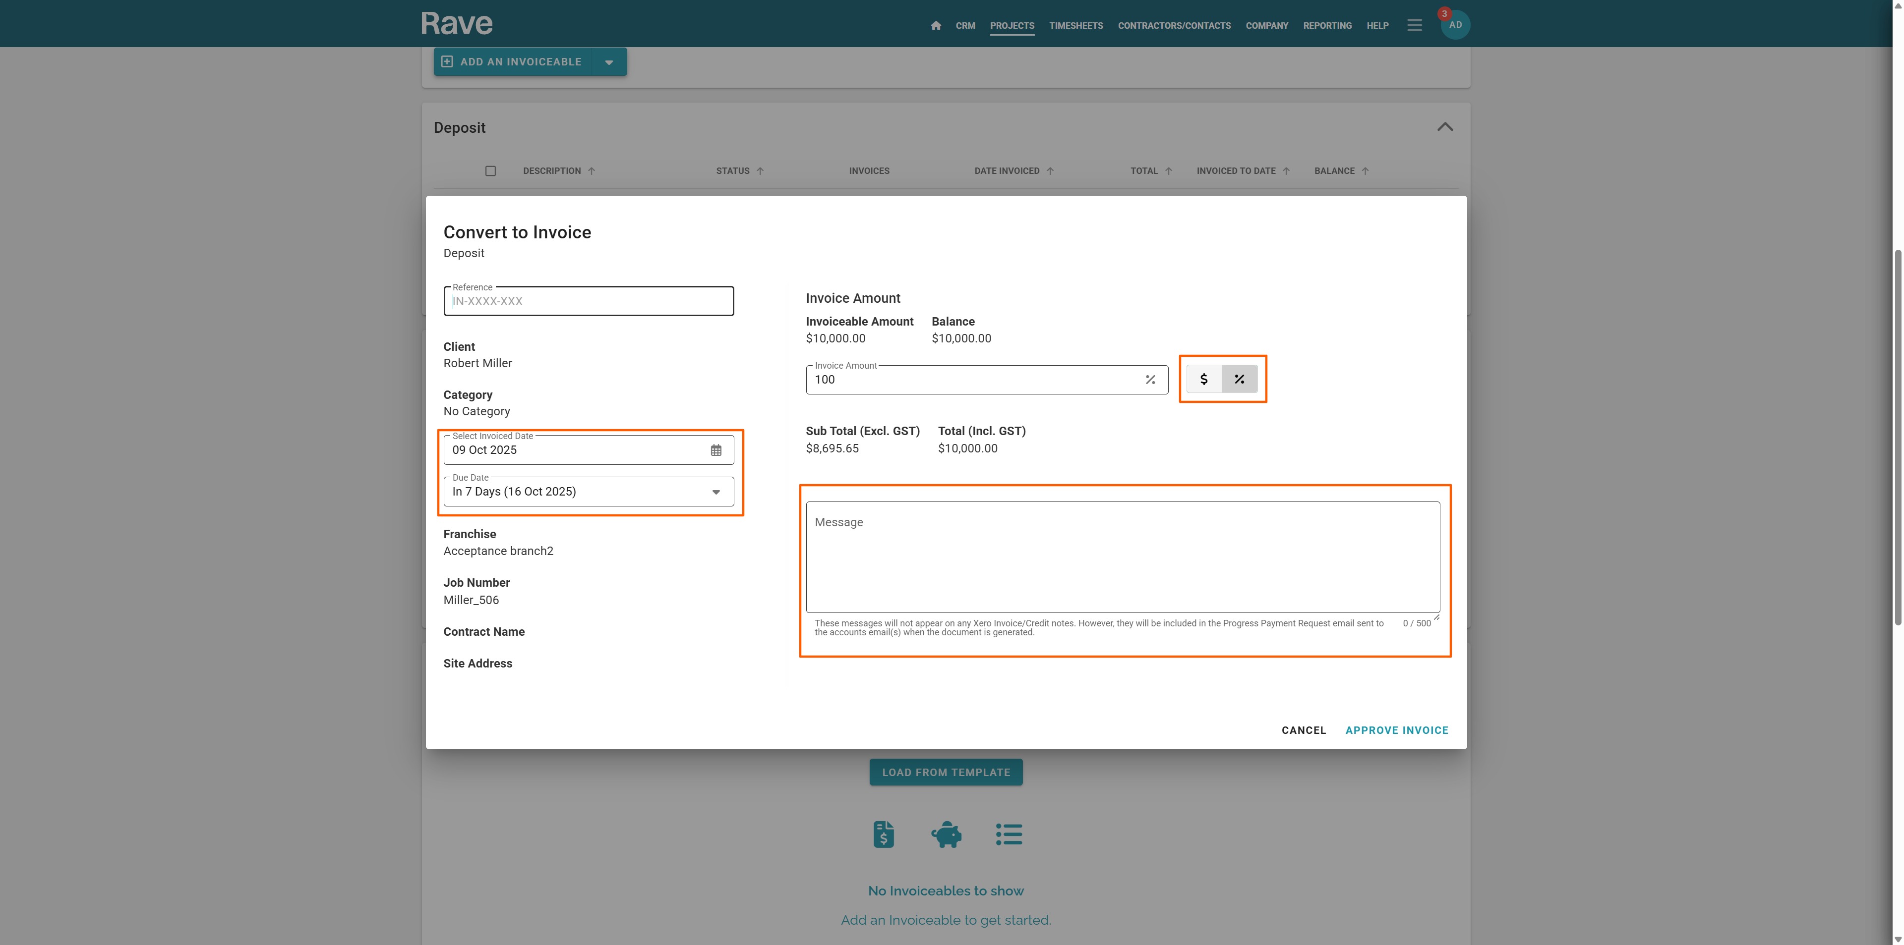The image size is (1904, 945).
Task: Open the Timesheets menu
Action: pyautogui.click(x=1075, y=25)
